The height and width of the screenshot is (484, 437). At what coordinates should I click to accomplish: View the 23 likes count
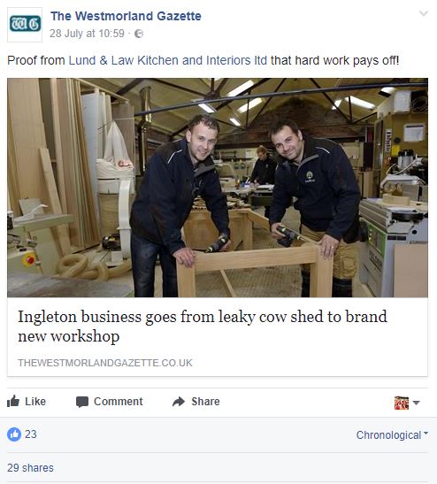(31, 434)
